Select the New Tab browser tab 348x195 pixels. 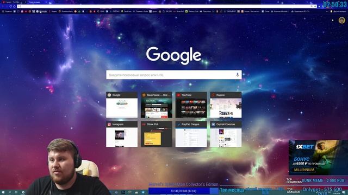(x=36, y=2)
